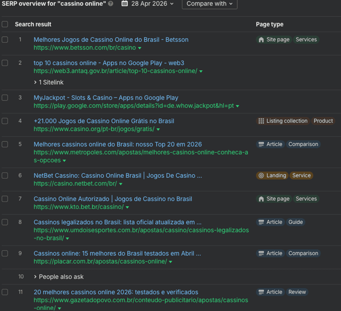Click the Services tag on the kto.bet.br row
The width and height of the screenshot is (341, 311).
point(306,199)
